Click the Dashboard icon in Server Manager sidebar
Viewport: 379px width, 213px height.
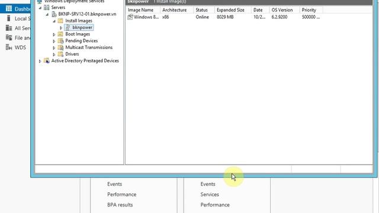[9, 9]
